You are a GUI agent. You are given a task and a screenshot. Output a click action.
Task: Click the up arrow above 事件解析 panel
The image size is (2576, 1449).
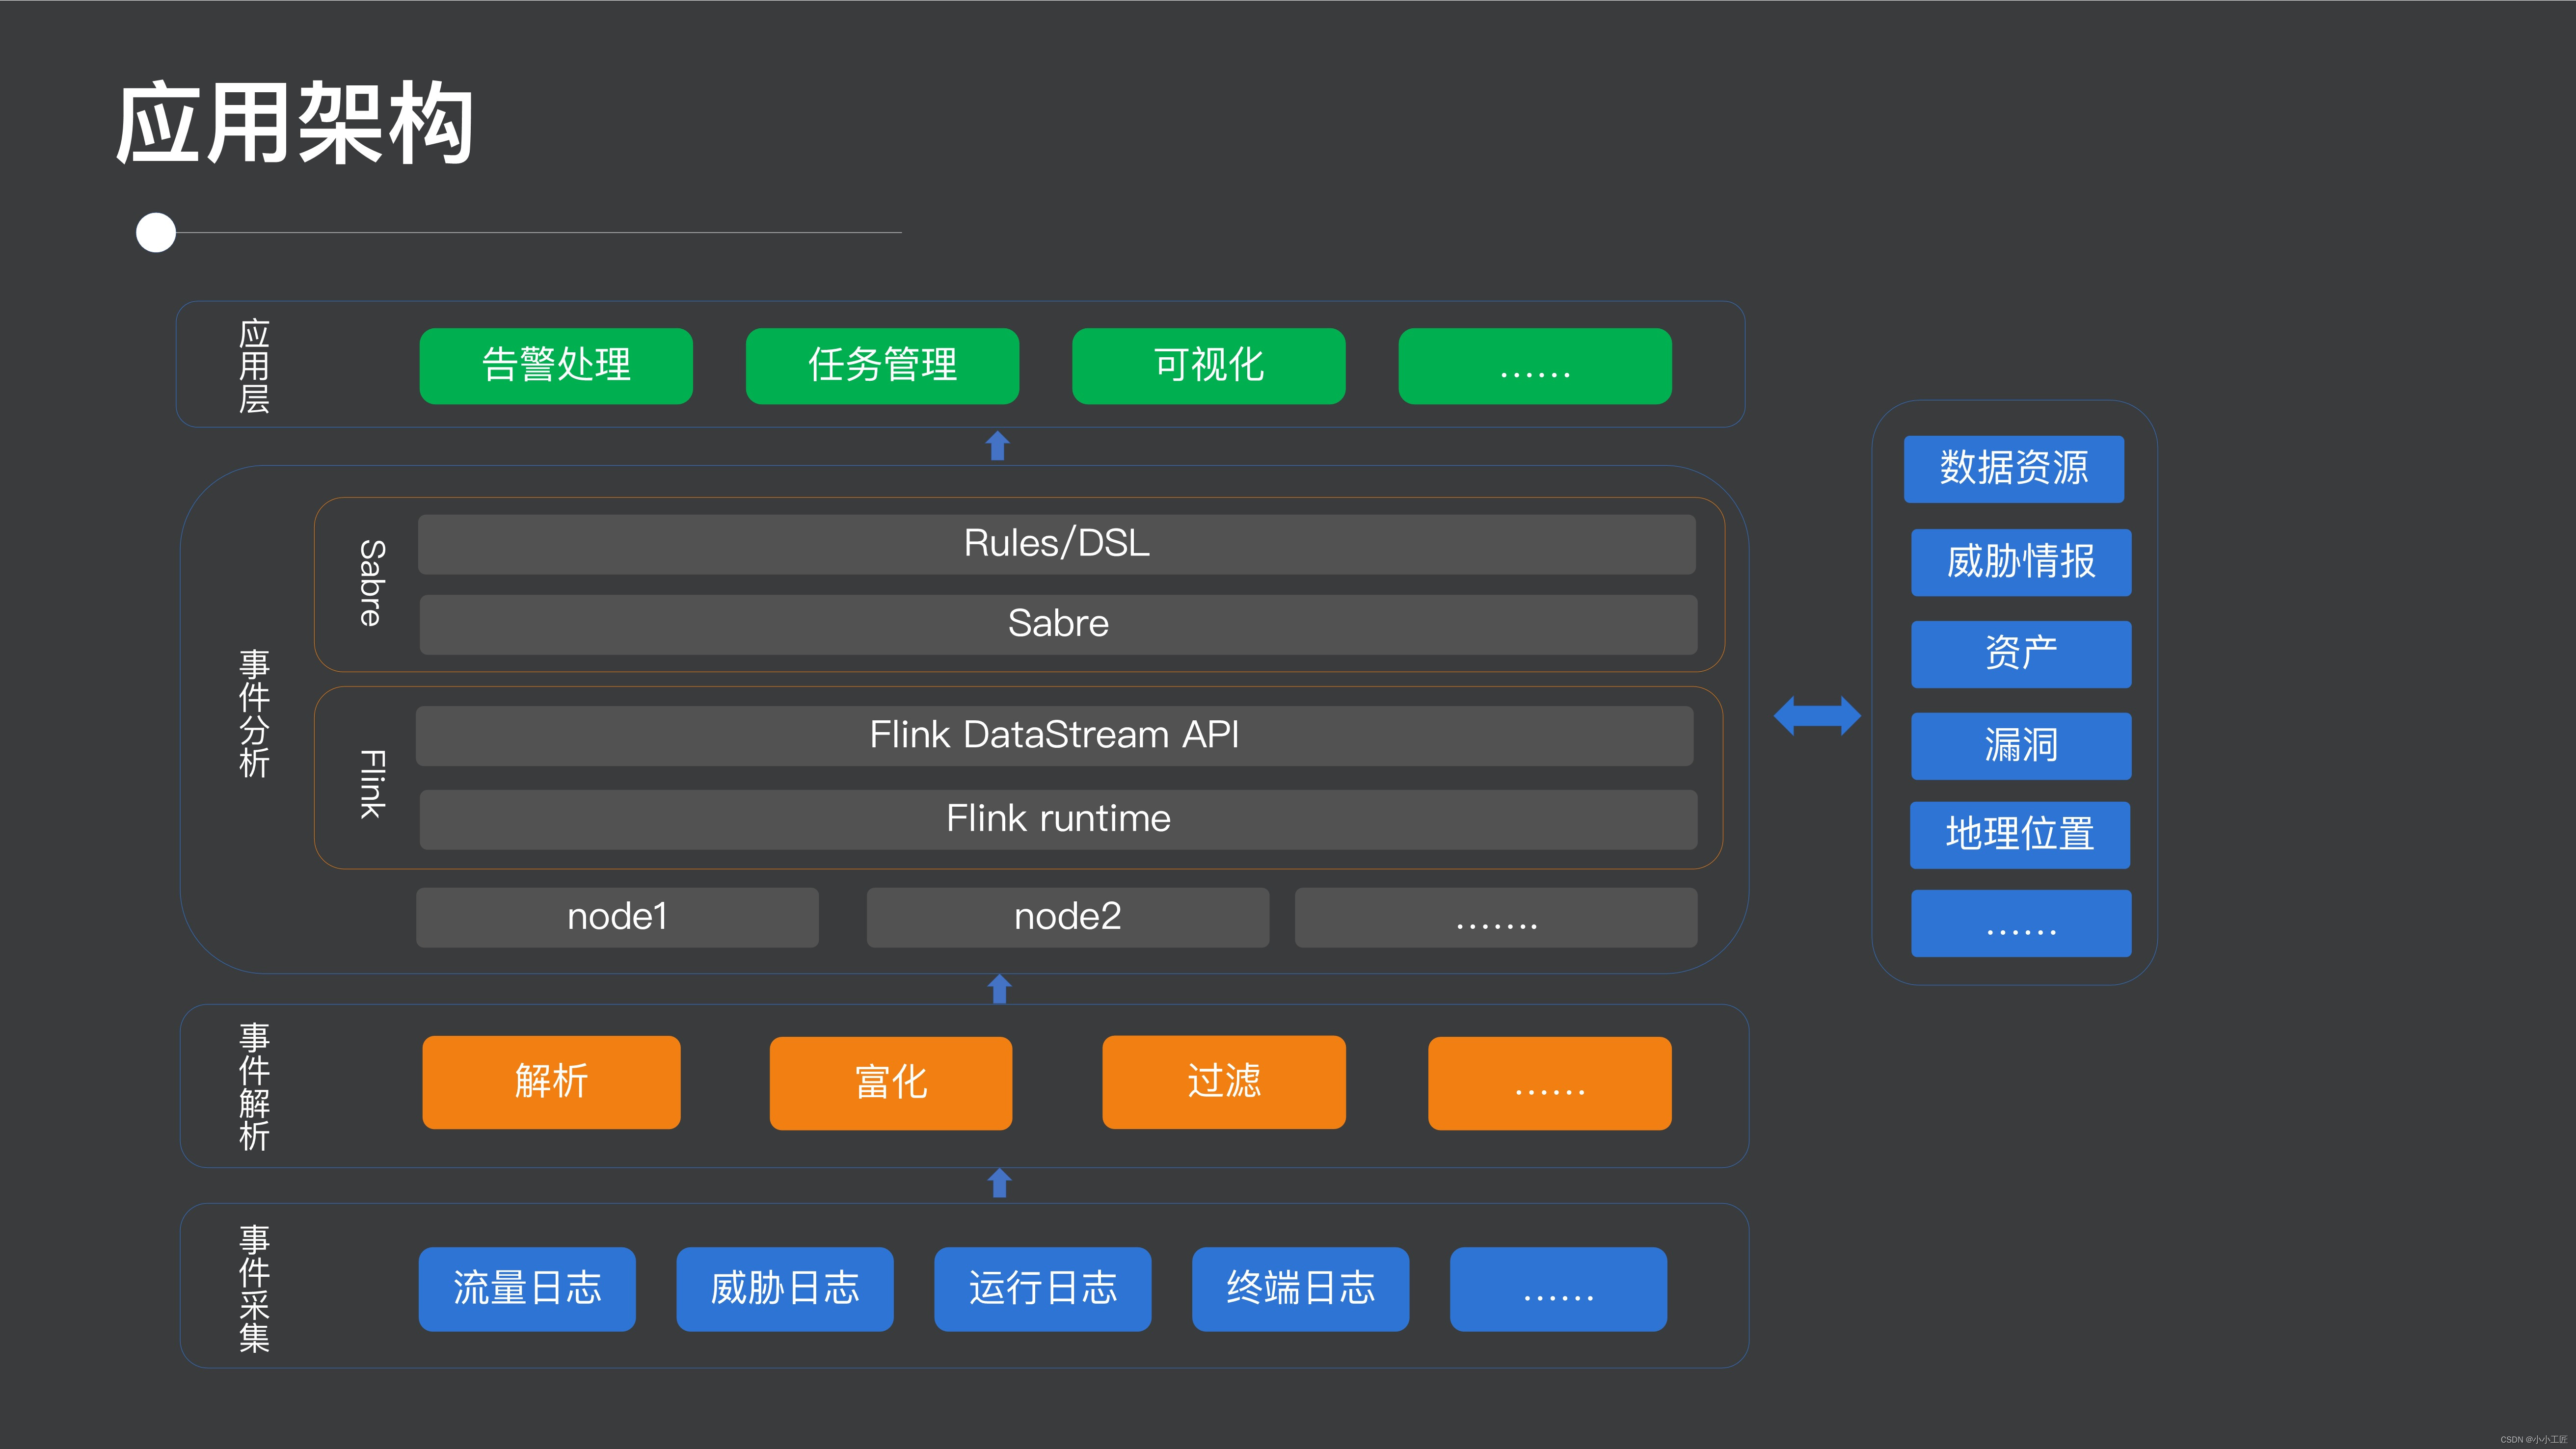[x=999, y=989]
